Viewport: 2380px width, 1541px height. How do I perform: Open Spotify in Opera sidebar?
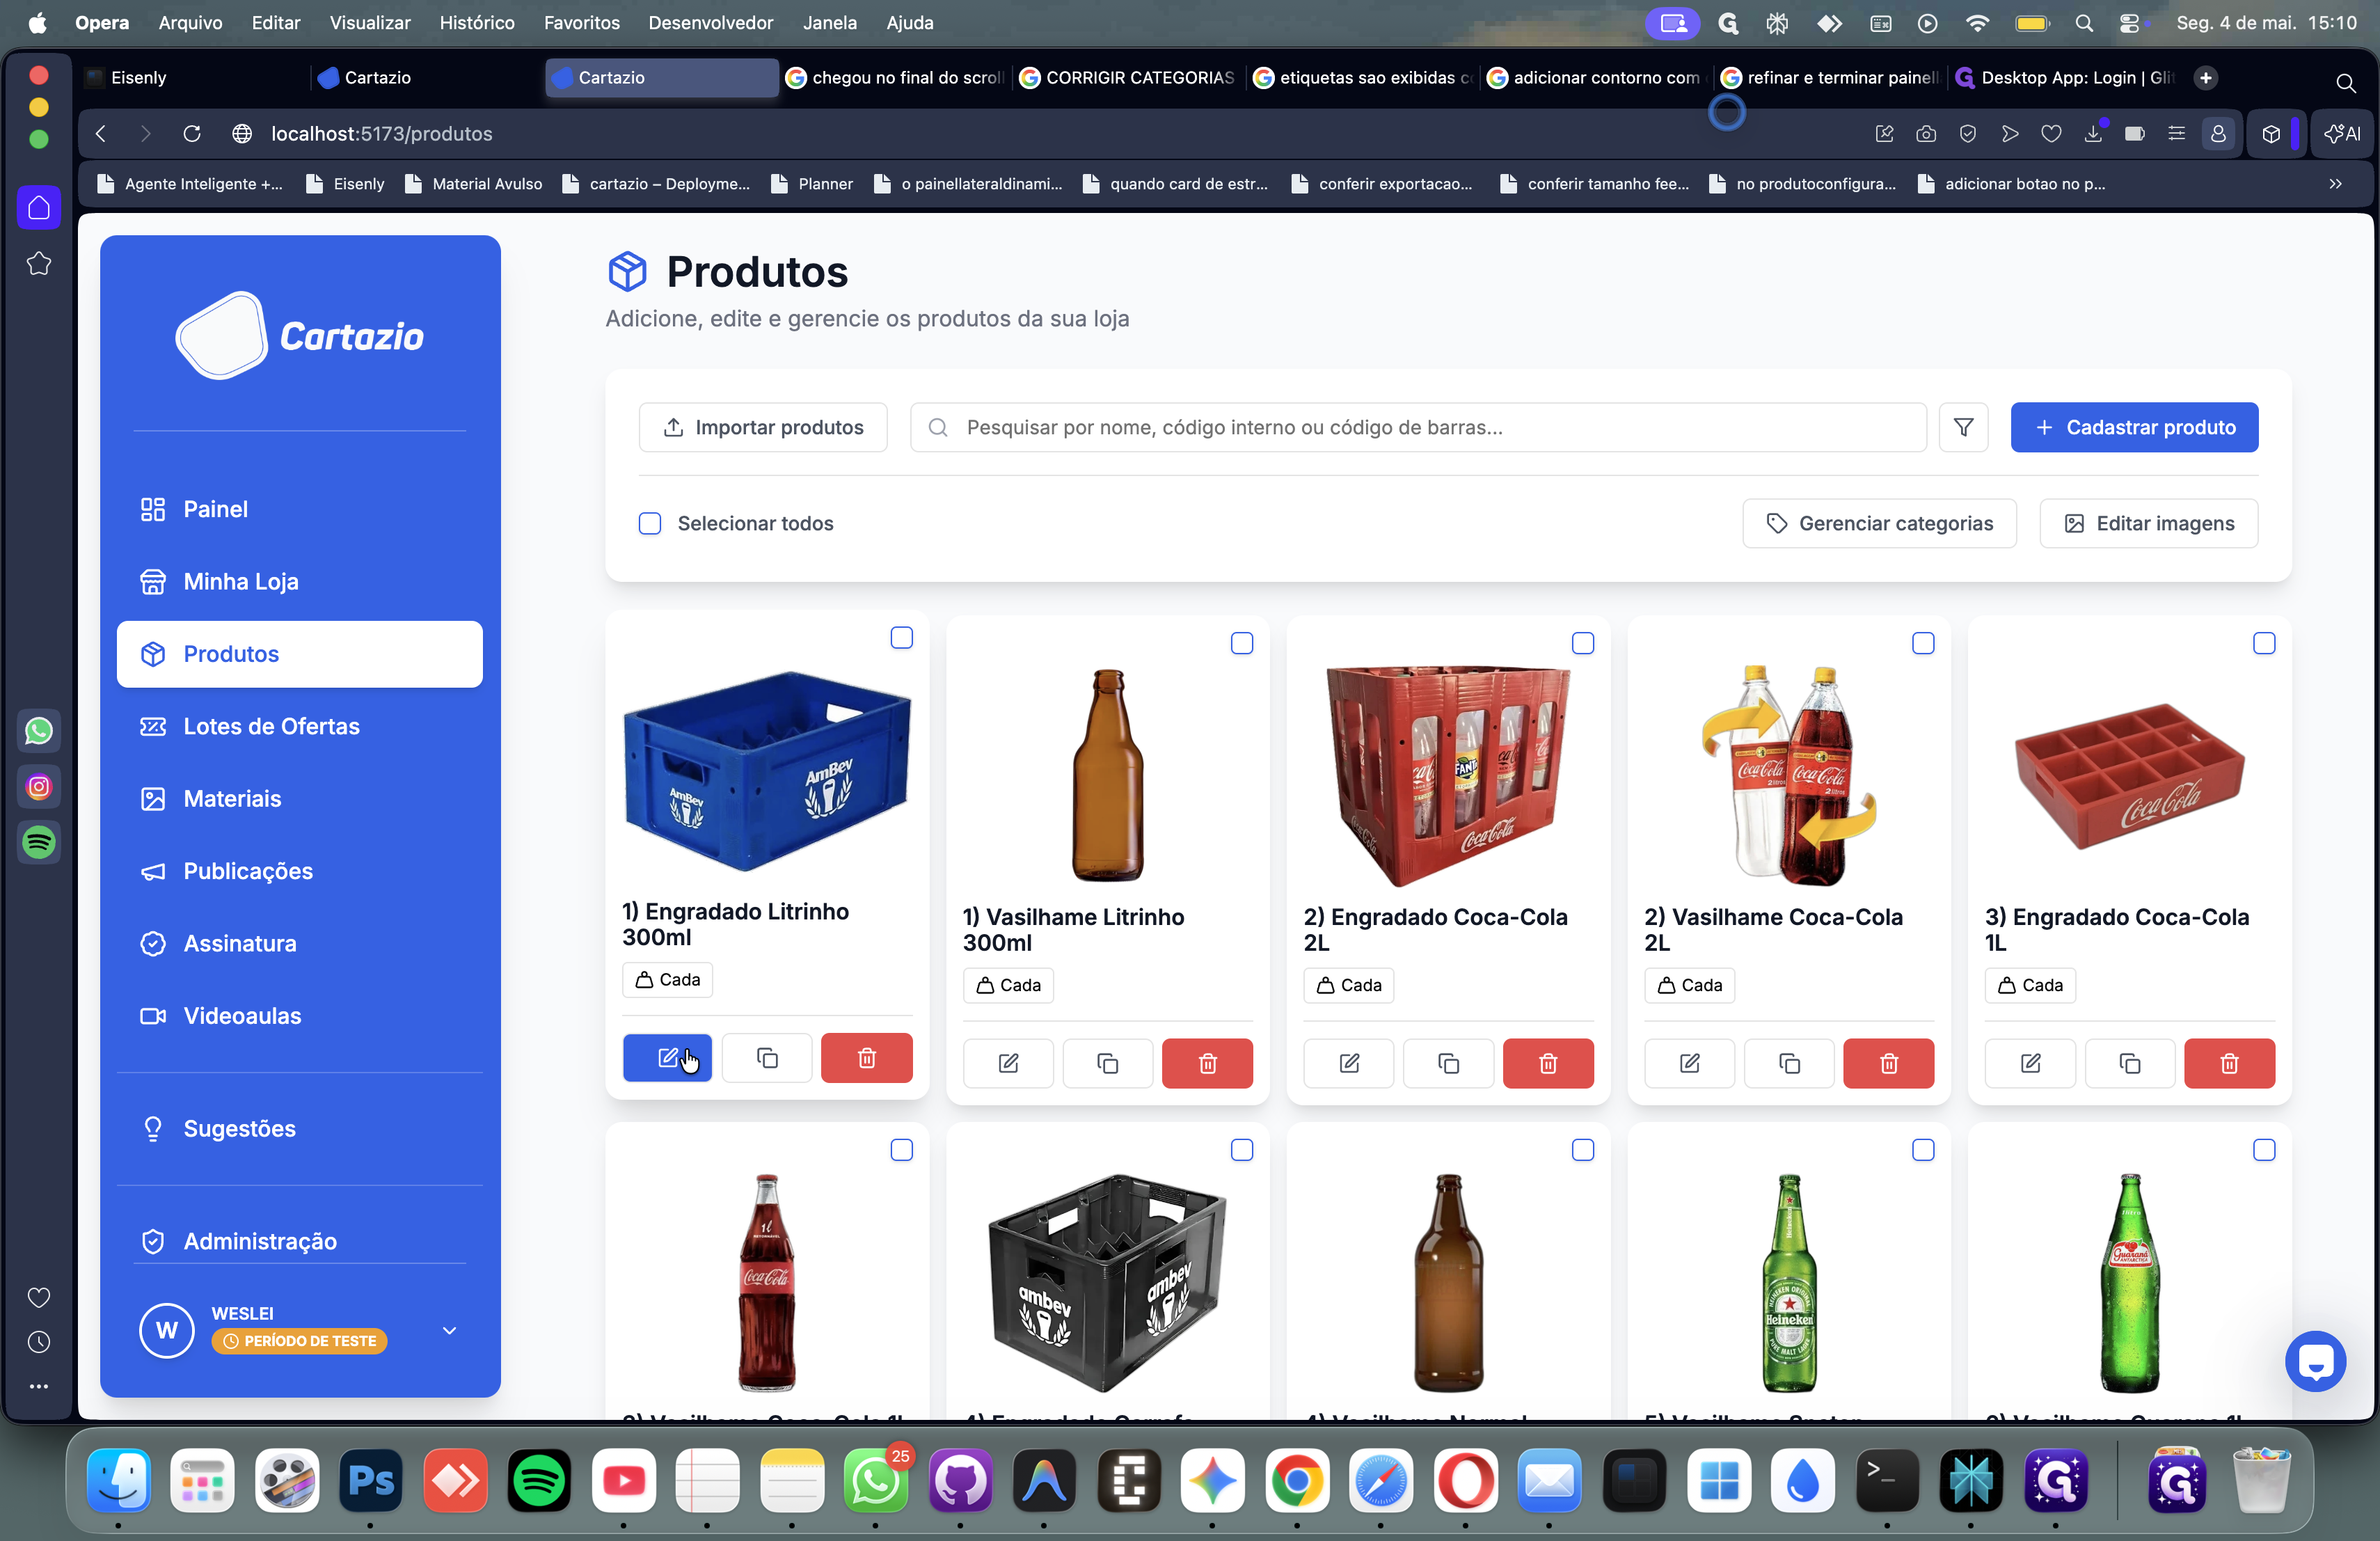[x=39, y=842]
